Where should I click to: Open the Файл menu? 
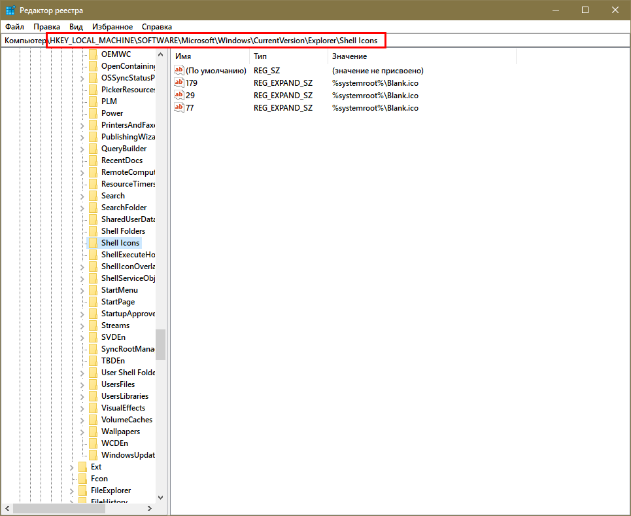coord(14,27)
